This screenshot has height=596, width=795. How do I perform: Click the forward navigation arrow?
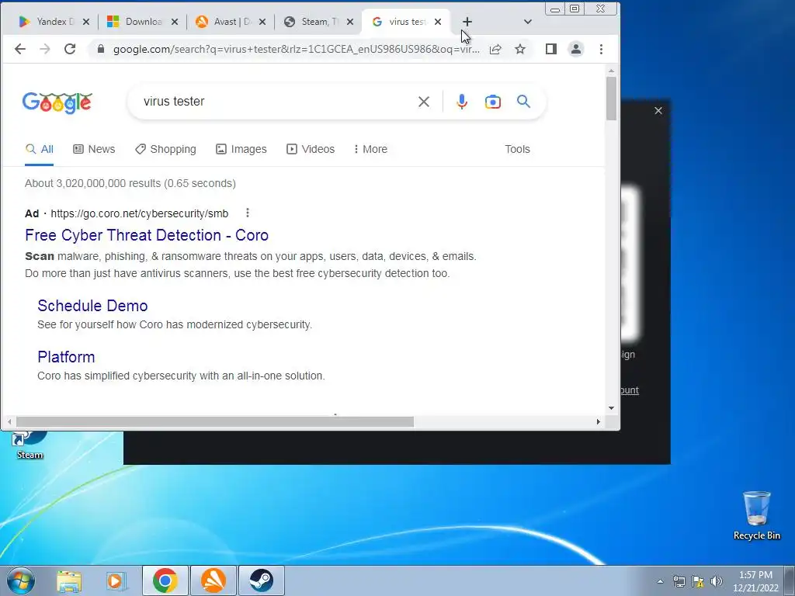[x=45, y=49]
